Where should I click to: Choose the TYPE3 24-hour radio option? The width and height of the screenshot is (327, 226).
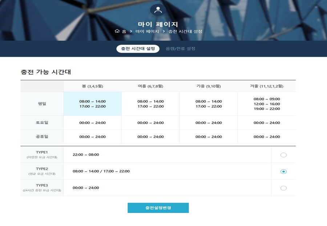click(283, 188)
